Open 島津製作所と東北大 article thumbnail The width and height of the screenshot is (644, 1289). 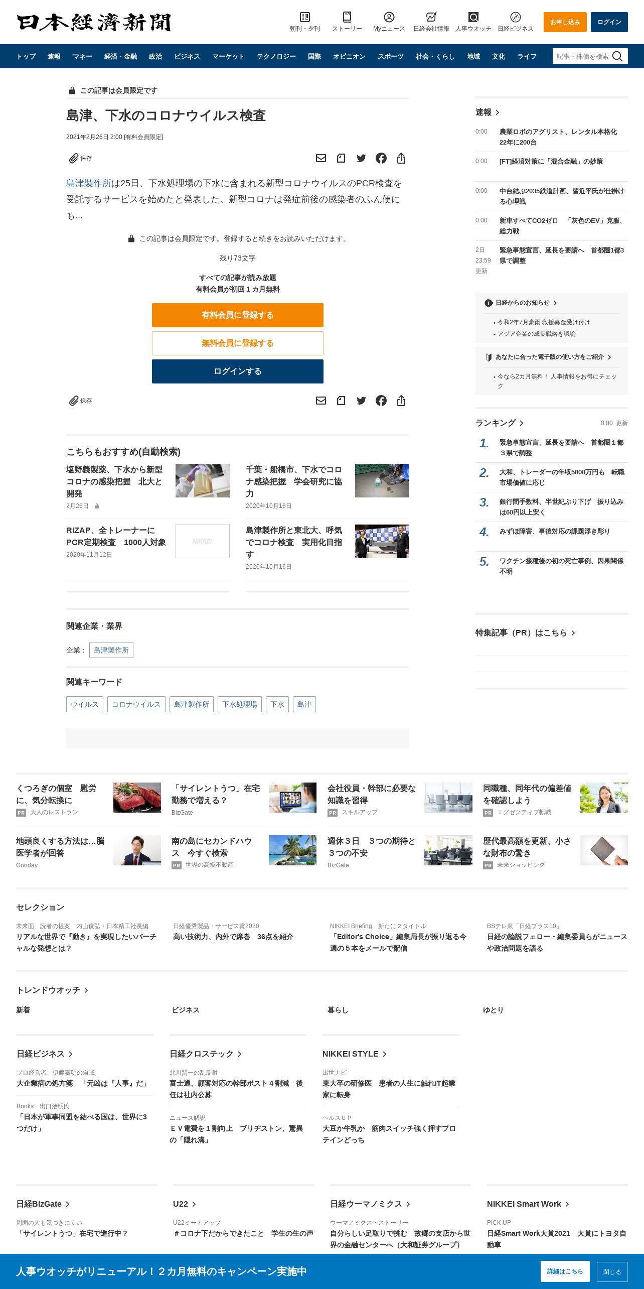coord(382,541)
